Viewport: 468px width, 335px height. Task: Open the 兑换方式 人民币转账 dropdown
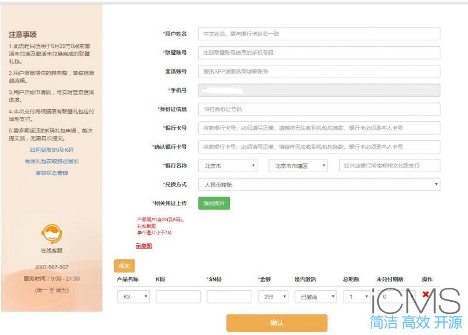(319, 184)
